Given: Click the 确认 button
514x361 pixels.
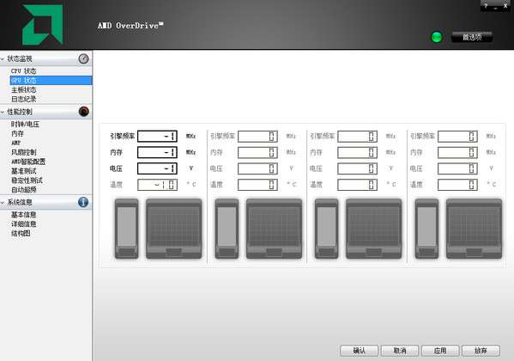Looking at the screenshot, I should 359,351.
